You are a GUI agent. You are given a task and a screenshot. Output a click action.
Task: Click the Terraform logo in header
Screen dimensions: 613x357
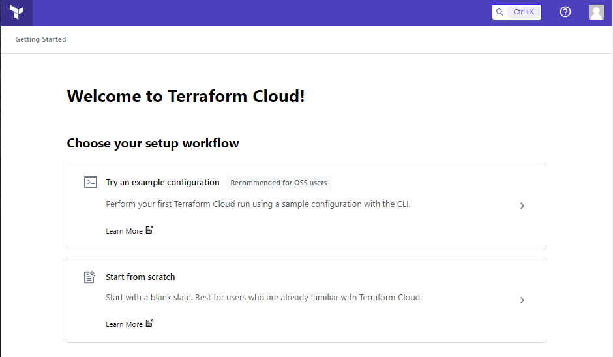(x=16, y=12)
